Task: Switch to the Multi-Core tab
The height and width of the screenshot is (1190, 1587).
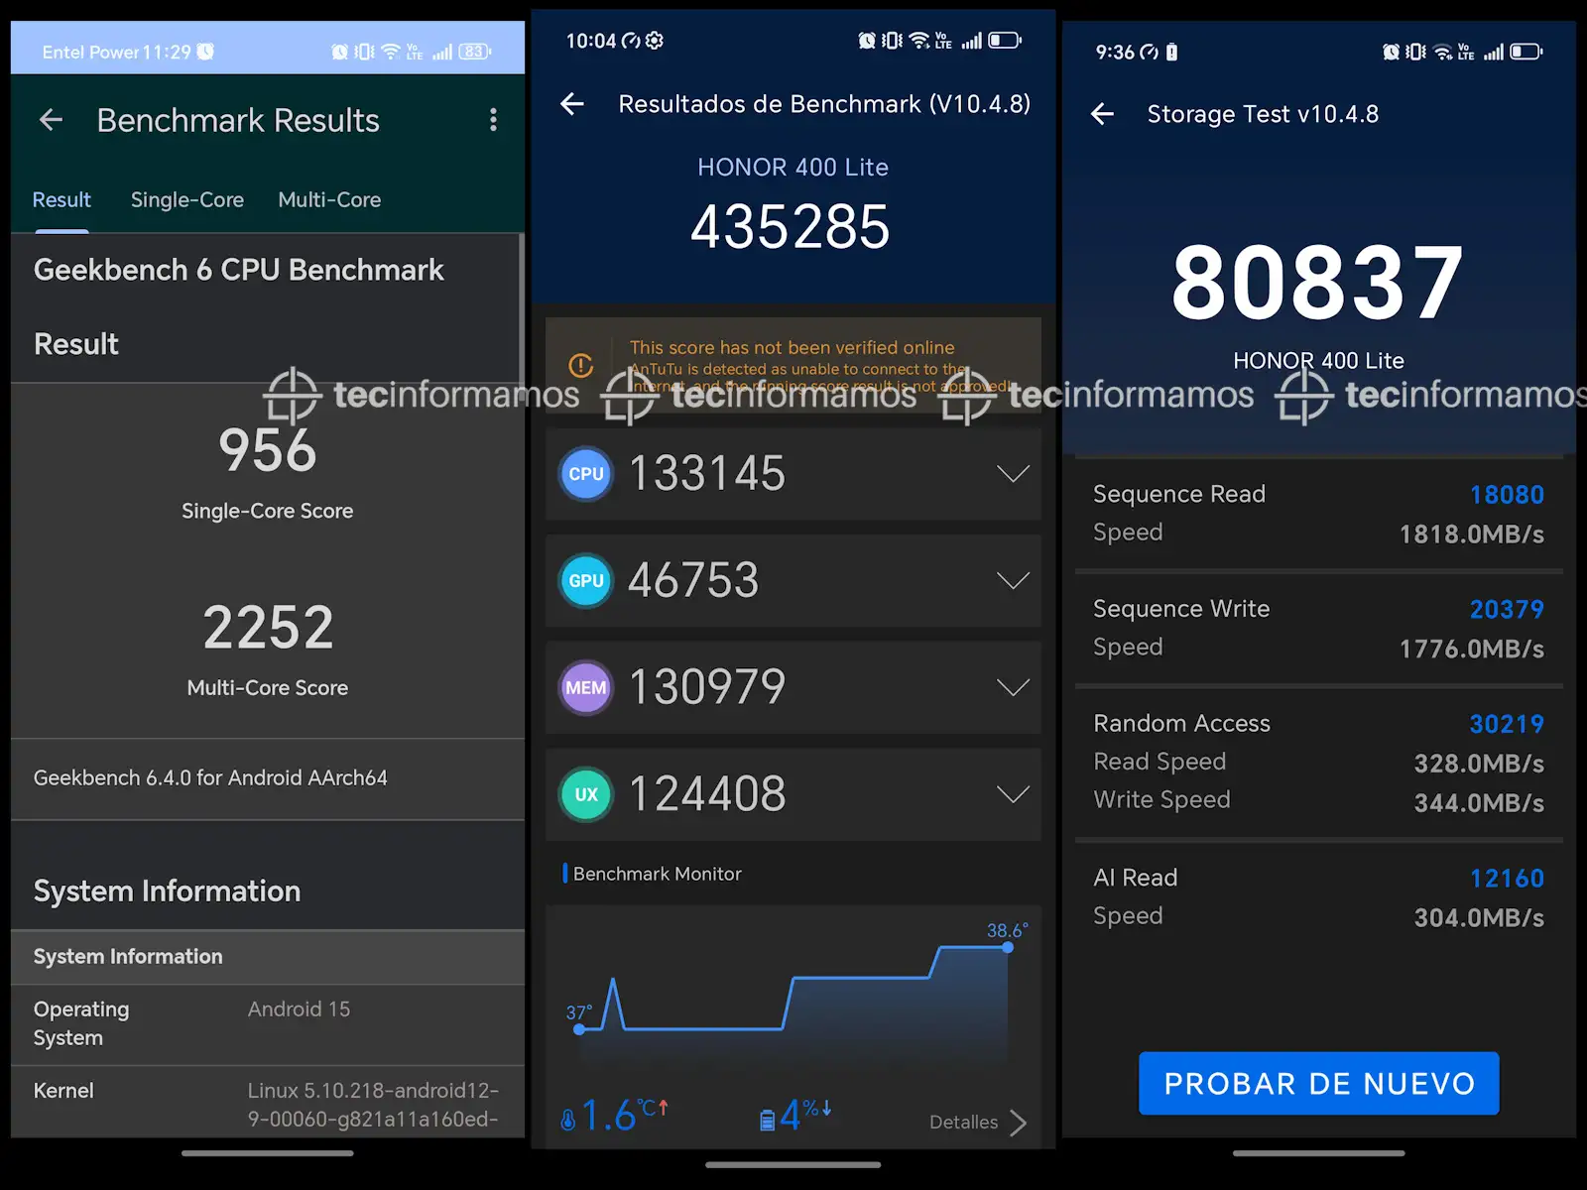Action: (329, 200)
